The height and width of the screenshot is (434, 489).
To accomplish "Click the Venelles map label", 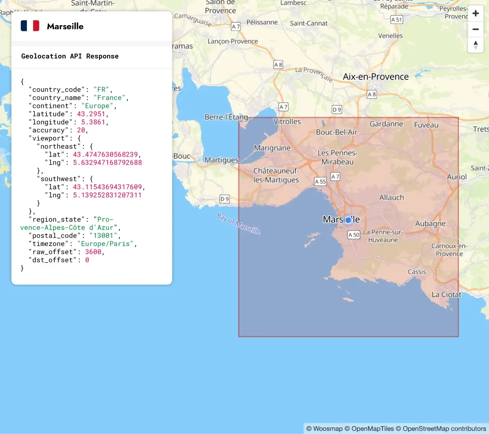I will (x=390, y=36).
